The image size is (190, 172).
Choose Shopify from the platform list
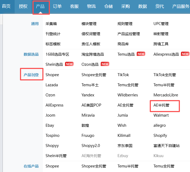(x=160, y=136)
